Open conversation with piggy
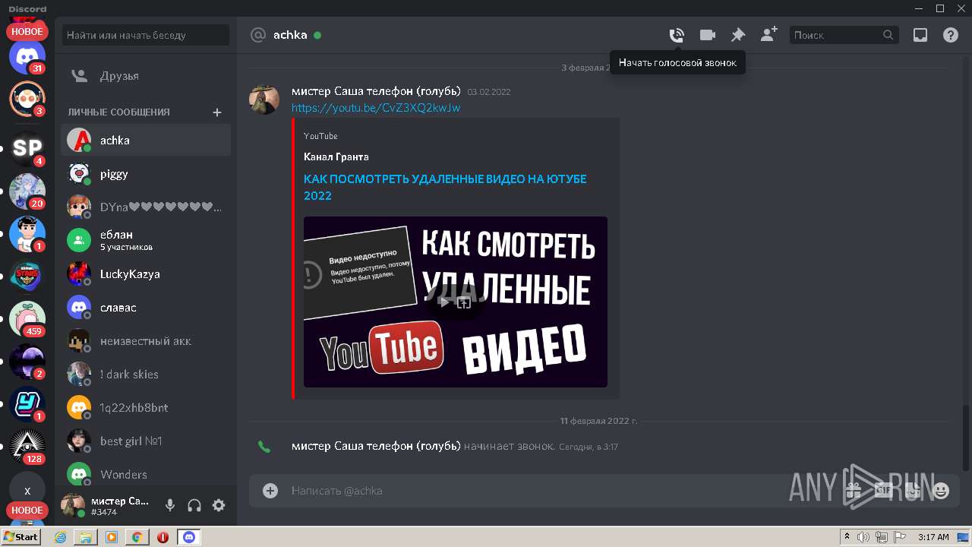 pos(146,174)
